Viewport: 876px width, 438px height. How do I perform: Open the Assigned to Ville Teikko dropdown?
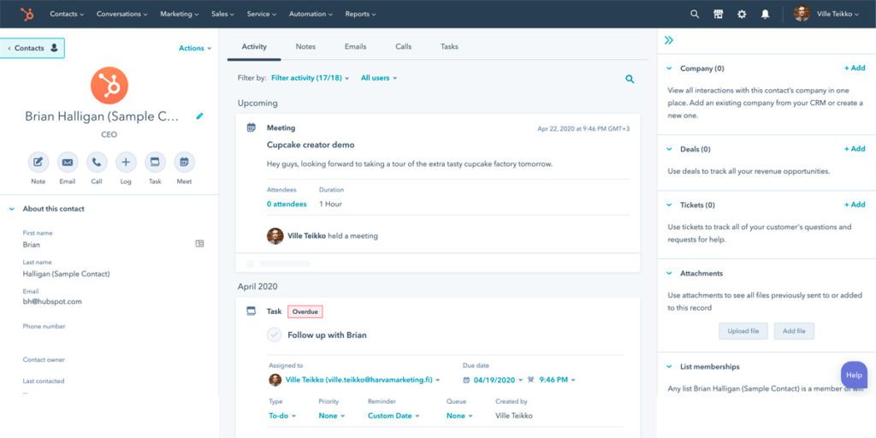point(363,380)
